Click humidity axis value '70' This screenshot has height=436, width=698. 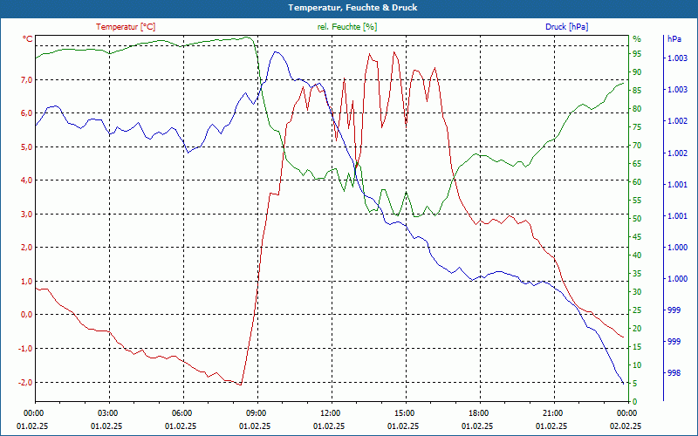(637, 146)
